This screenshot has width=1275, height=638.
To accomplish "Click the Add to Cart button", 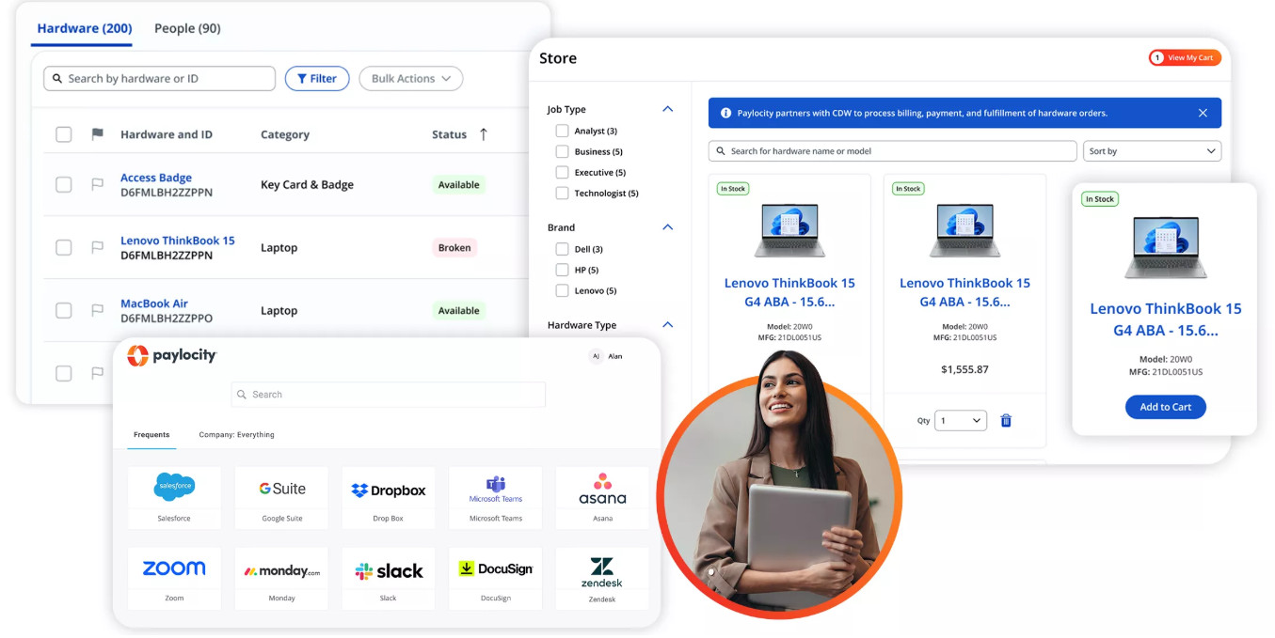I will [1165, 407].
